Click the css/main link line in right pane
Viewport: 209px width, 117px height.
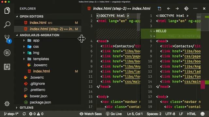180,82
